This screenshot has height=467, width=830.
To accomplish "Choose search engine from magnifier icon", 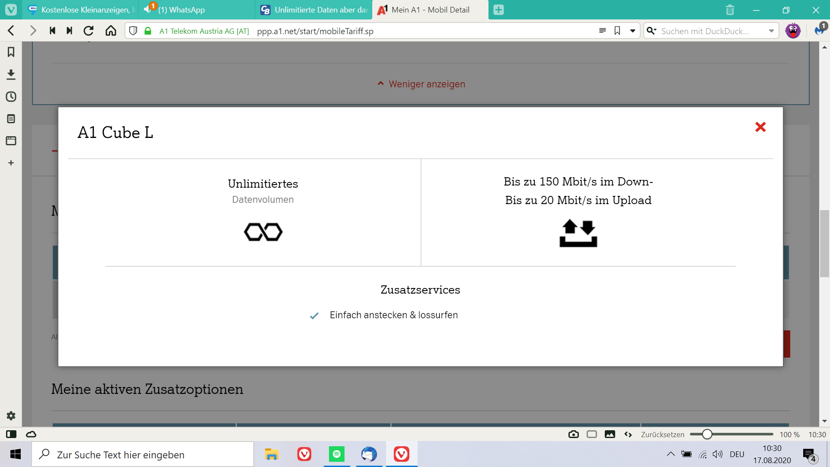I will 651,31.
